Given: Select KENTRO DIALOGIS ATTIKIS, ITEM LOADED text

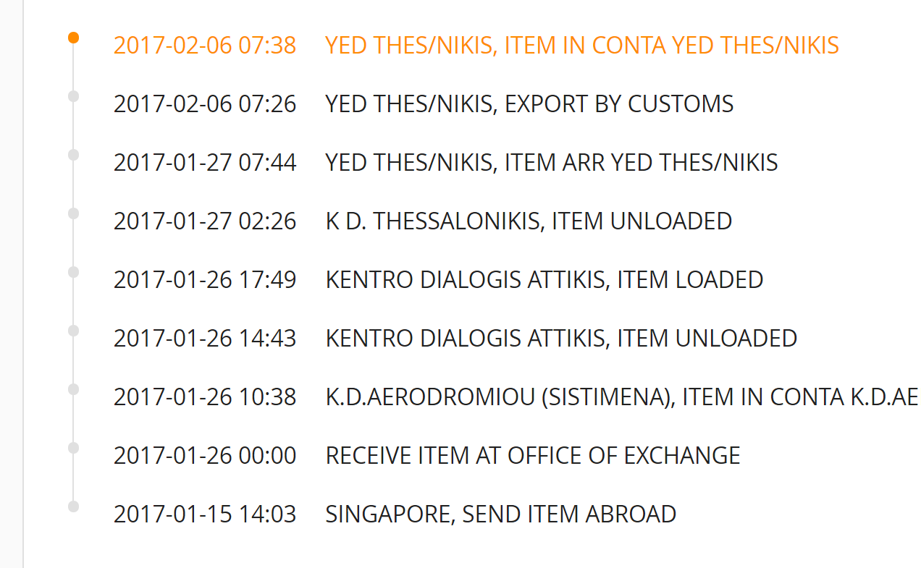Looking at the screenshot, I should coord(544,280).
